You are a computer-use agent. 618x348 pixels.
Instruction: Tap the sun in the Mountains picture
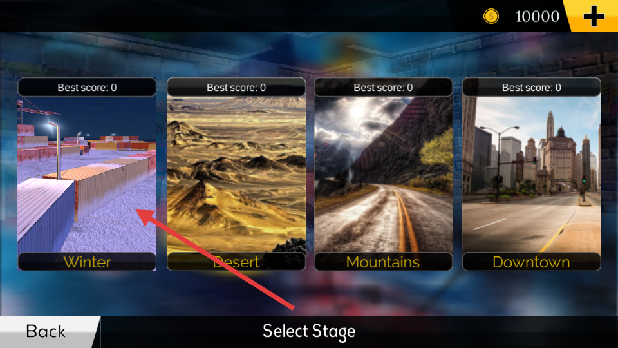pos(357,111)
